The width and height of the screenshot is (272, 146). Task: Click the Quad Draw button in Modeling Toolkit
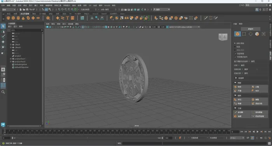(x=260, y=116)
